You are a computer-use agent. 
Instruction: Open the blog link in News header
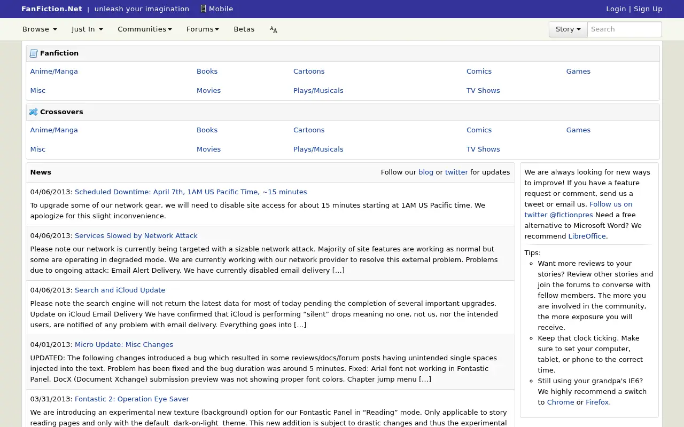(x=426, y=172)
